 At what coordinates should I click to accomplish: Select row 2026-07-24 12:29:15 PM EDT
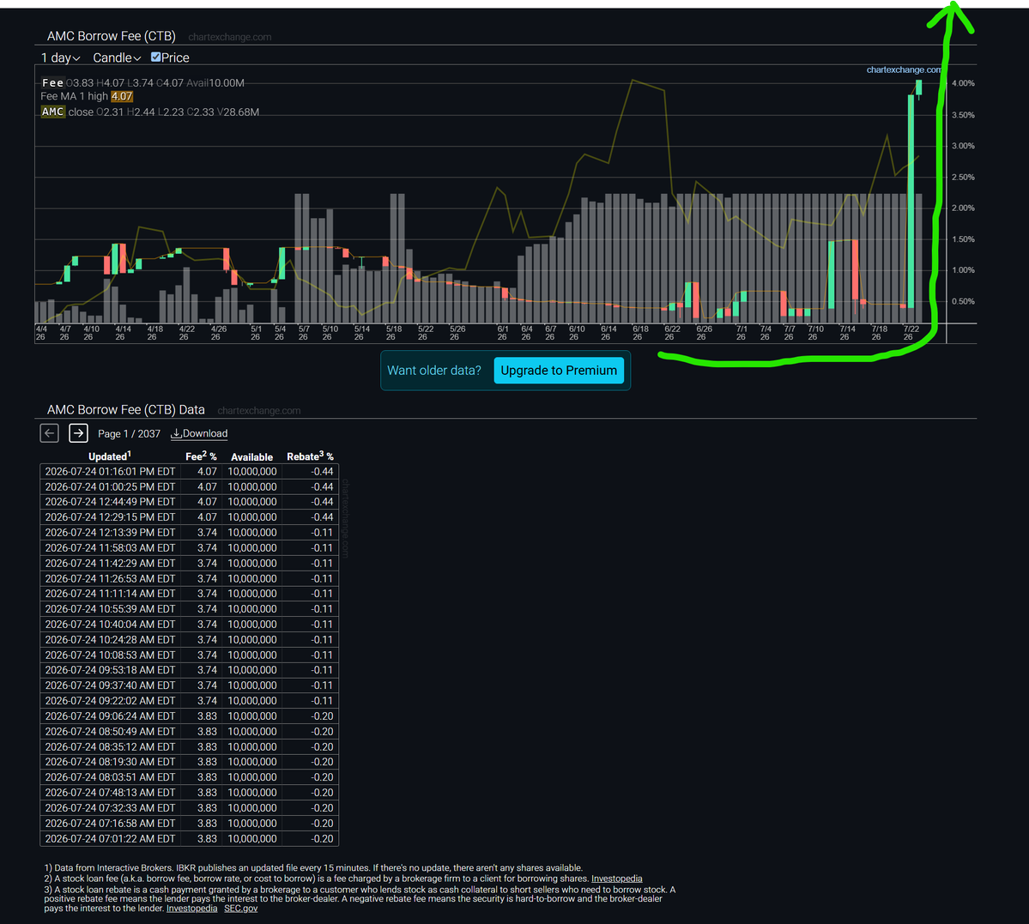[189, 517]
